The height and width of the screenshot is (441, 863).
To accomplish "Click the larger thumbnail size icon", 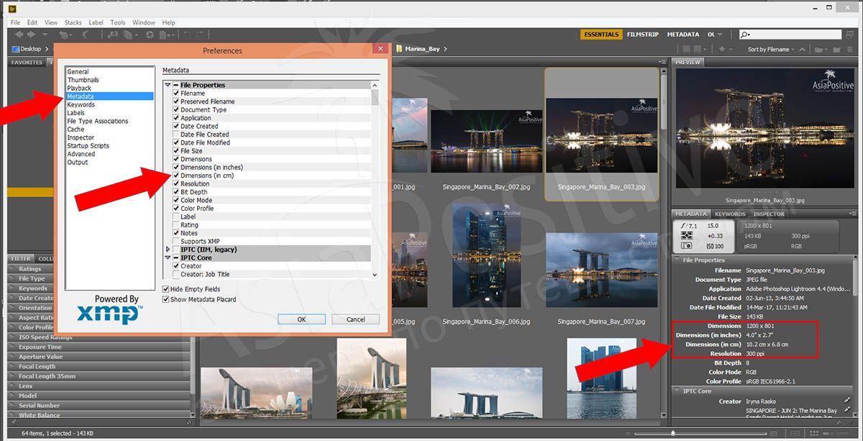I will pos(773,434).
